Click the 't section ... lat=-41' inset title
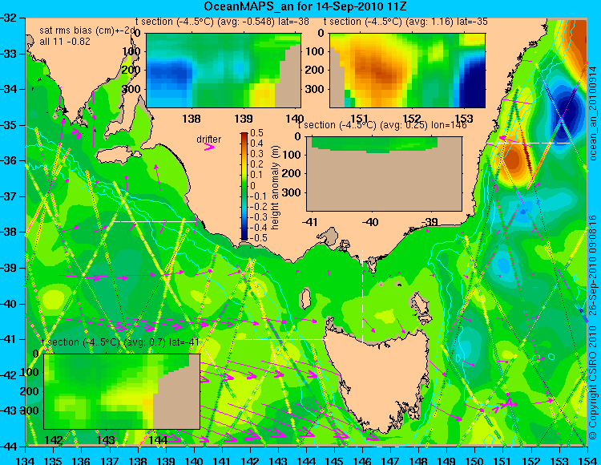Image resolution: width=601 pixels, height=465 pixels. pyautogui.click(x=120, y=342)
